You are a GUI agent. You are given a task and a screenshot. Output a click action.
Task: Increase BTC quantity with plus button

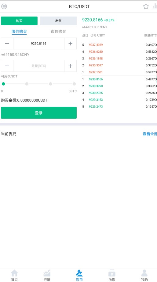[x=70, y=66]
